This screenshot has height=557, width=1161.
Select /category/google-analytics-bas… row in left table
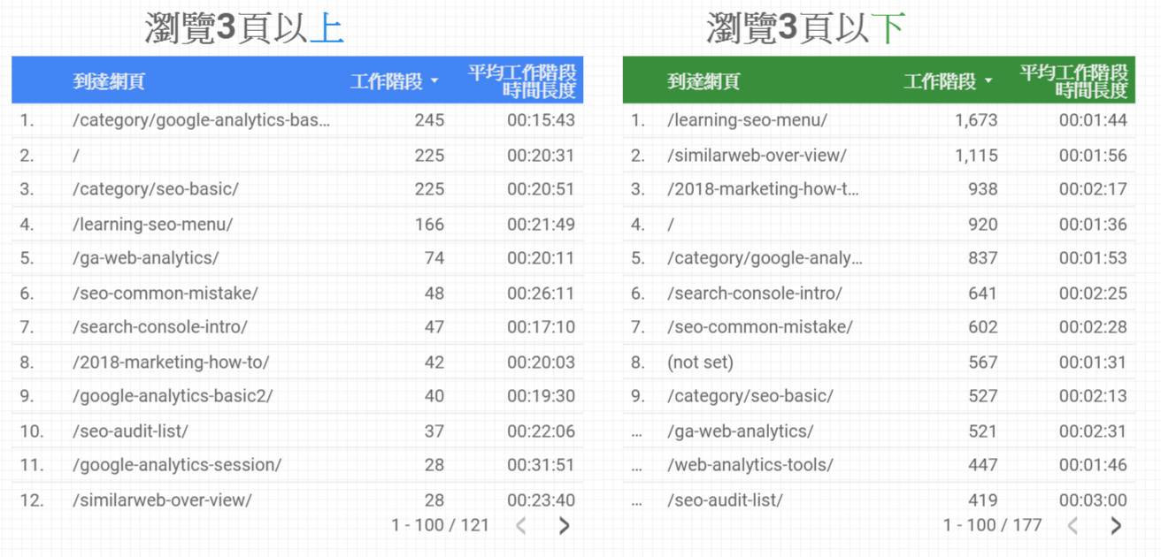297,120
